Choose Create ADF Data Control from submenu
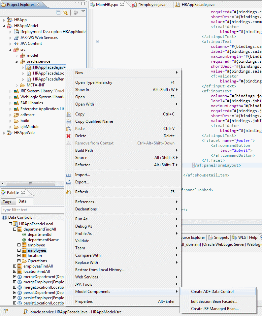This screenshot has width=262, height=316. tap(212, 292)
